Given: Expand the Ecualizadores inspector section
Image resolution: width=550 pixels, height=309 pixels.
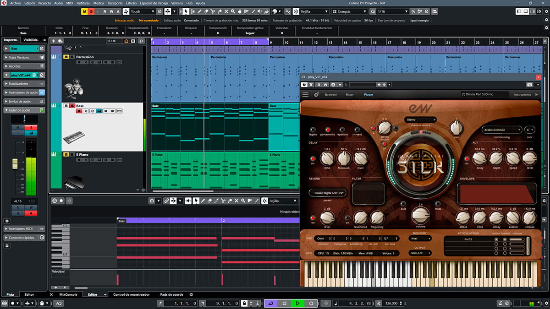Looking at the screenshot, I should click(x=25, y=84).
